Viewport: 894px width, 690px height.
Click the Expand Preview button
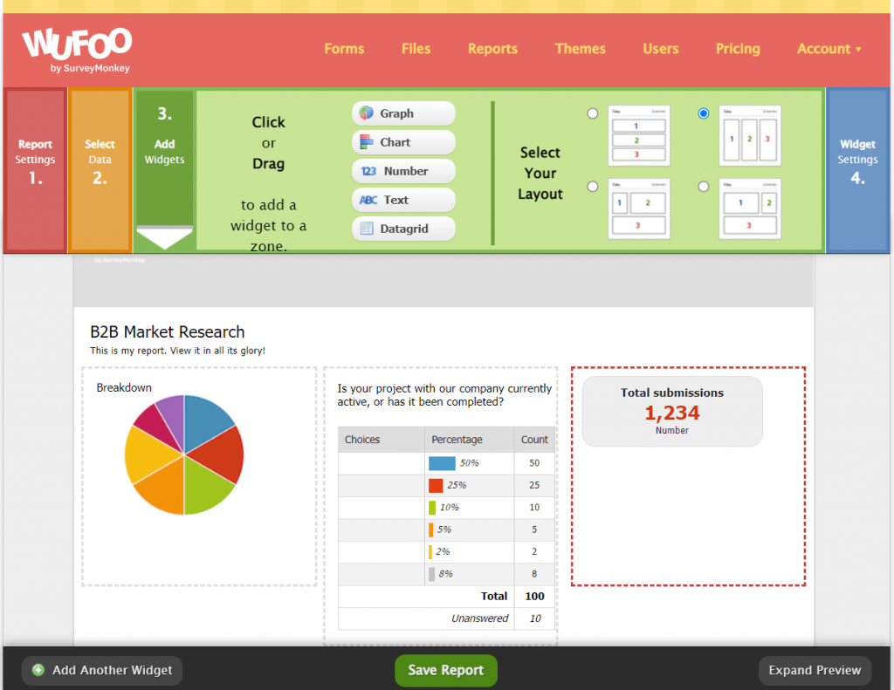814,670
